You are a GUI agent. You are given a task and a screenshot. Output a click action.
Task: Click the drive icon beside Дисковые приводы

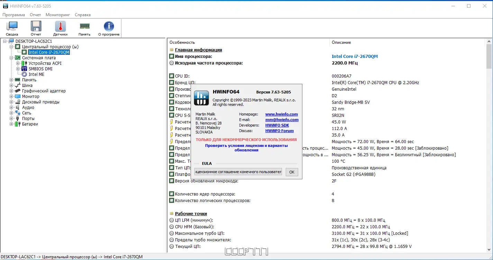click(x=18, y=102)
